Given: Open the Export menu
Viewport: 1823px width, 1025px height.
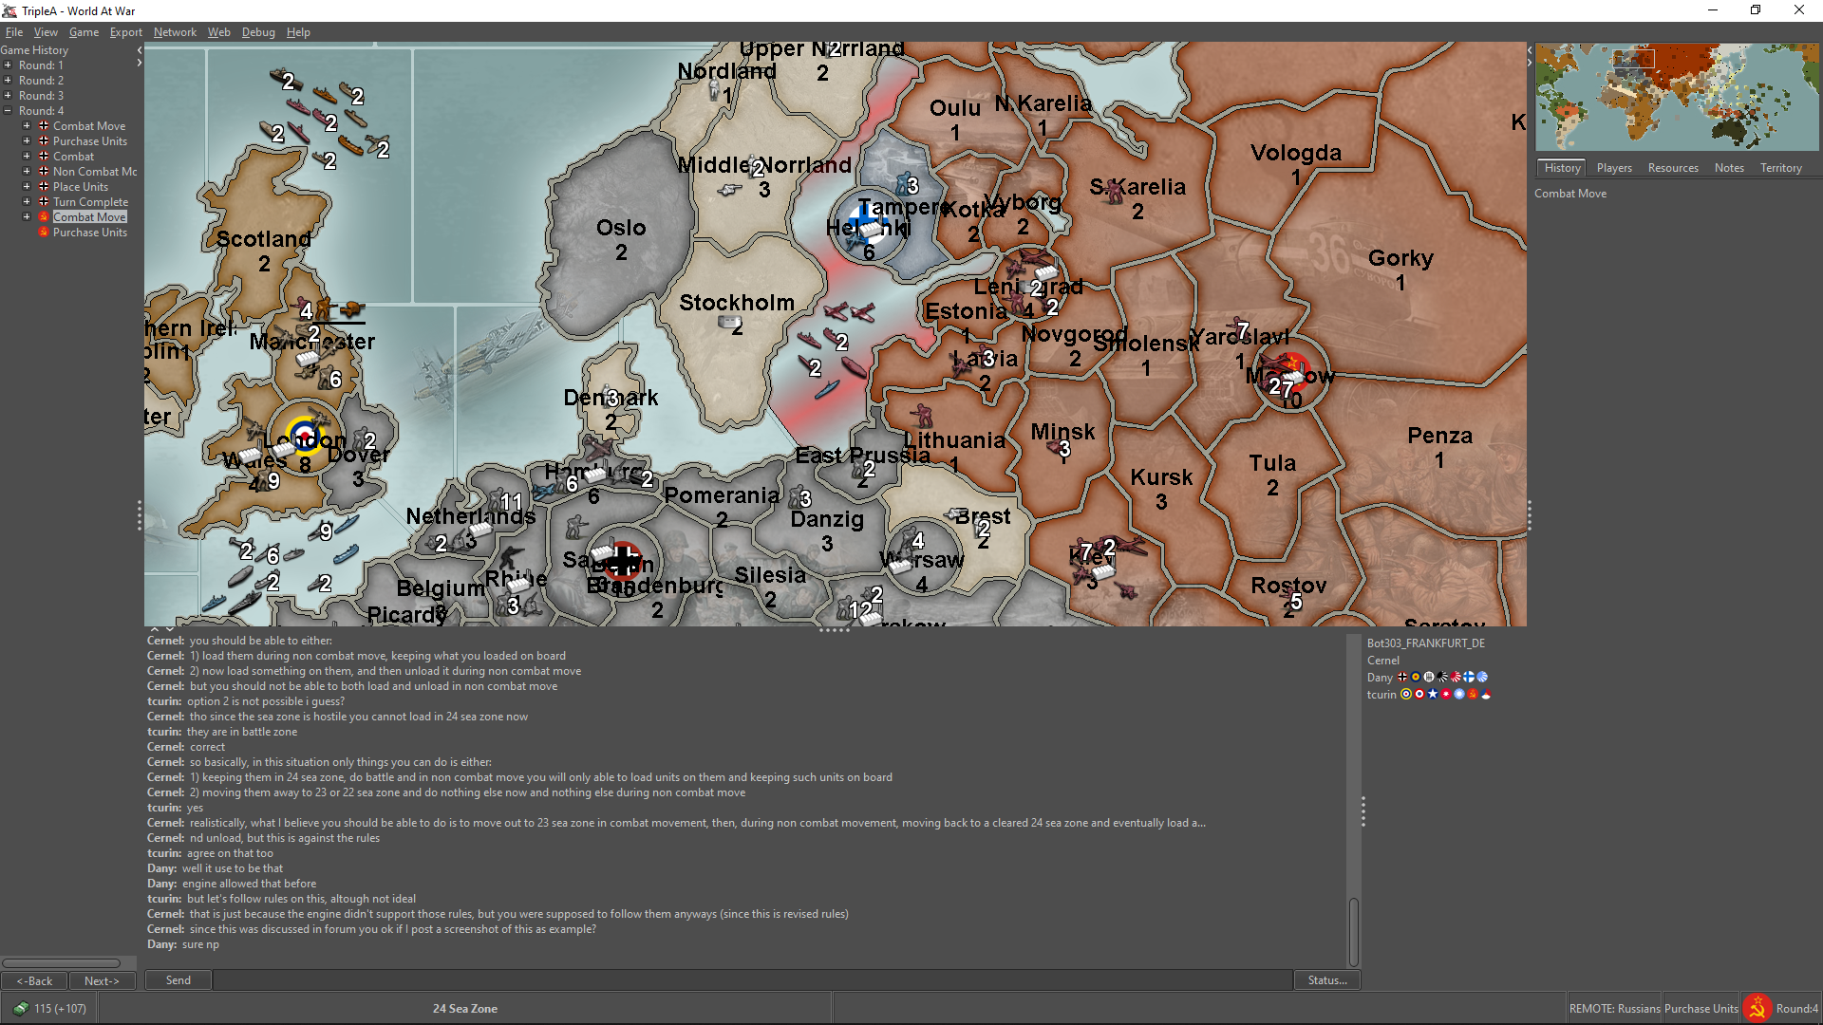Looking at the screenshot, I should (126, 32).
